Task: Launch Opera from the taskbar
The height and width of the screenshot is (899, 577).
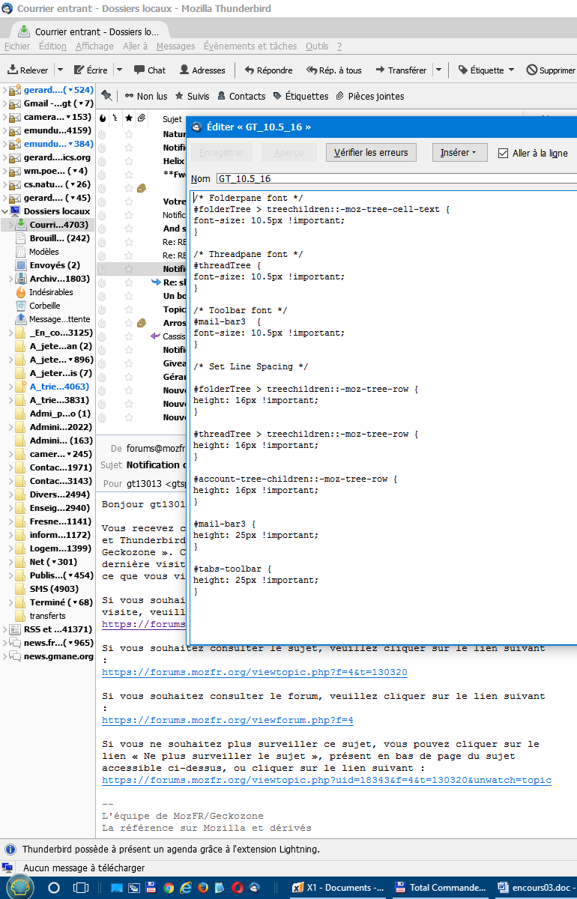Action: point(238,888)
